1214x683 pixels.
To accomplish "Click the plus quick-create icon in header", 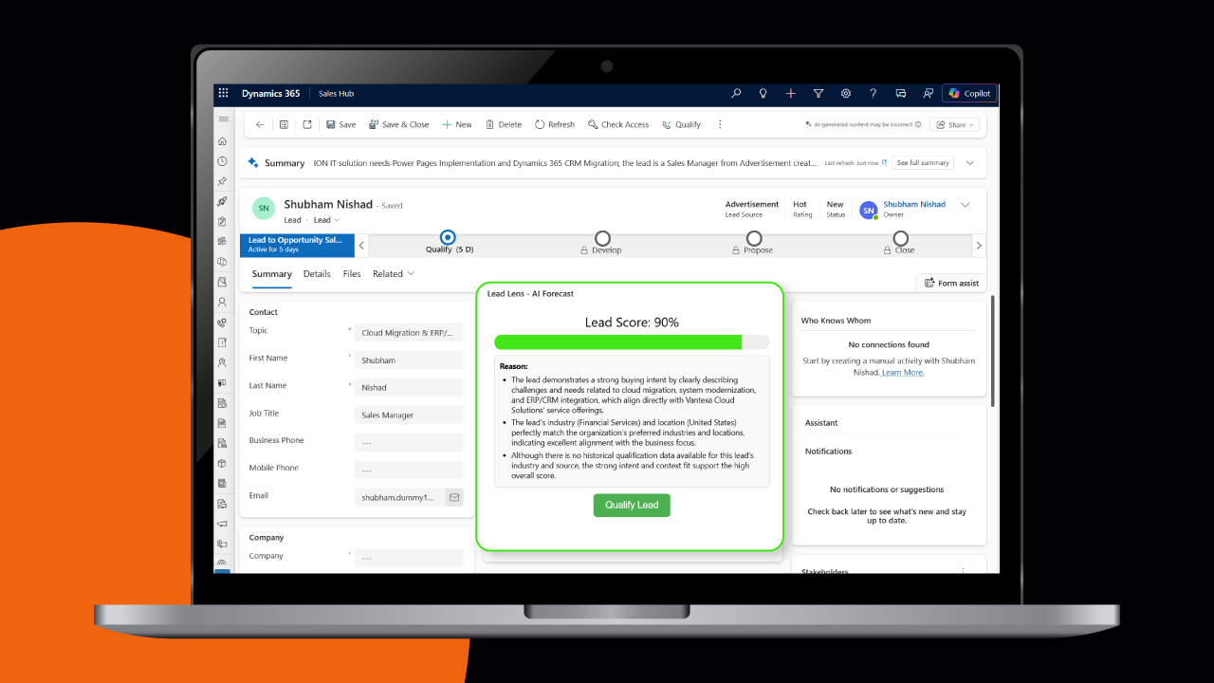I will [791, 94].
